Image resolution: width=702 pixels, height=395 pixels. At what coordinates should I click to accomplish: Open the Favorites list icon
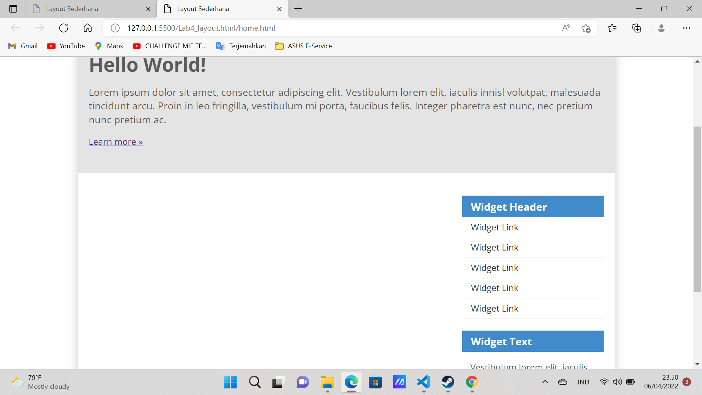pyautogui.click(x=612, y=28)
